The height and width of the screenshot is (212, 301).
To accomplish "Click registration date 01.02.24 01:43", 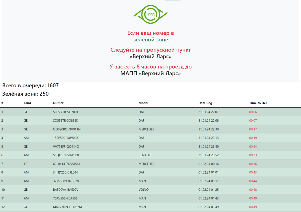I will coord(208,198).
